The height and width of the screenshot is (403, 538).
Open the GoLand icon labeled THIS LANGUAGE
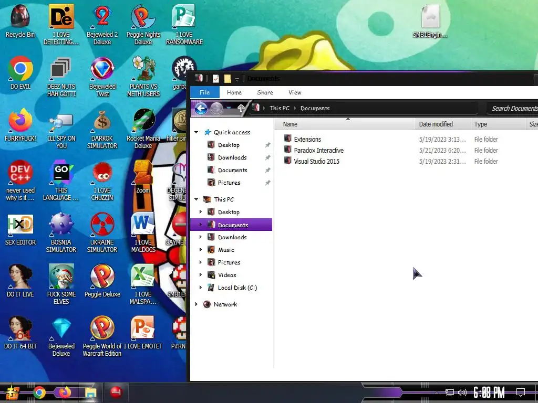(61, 181)
